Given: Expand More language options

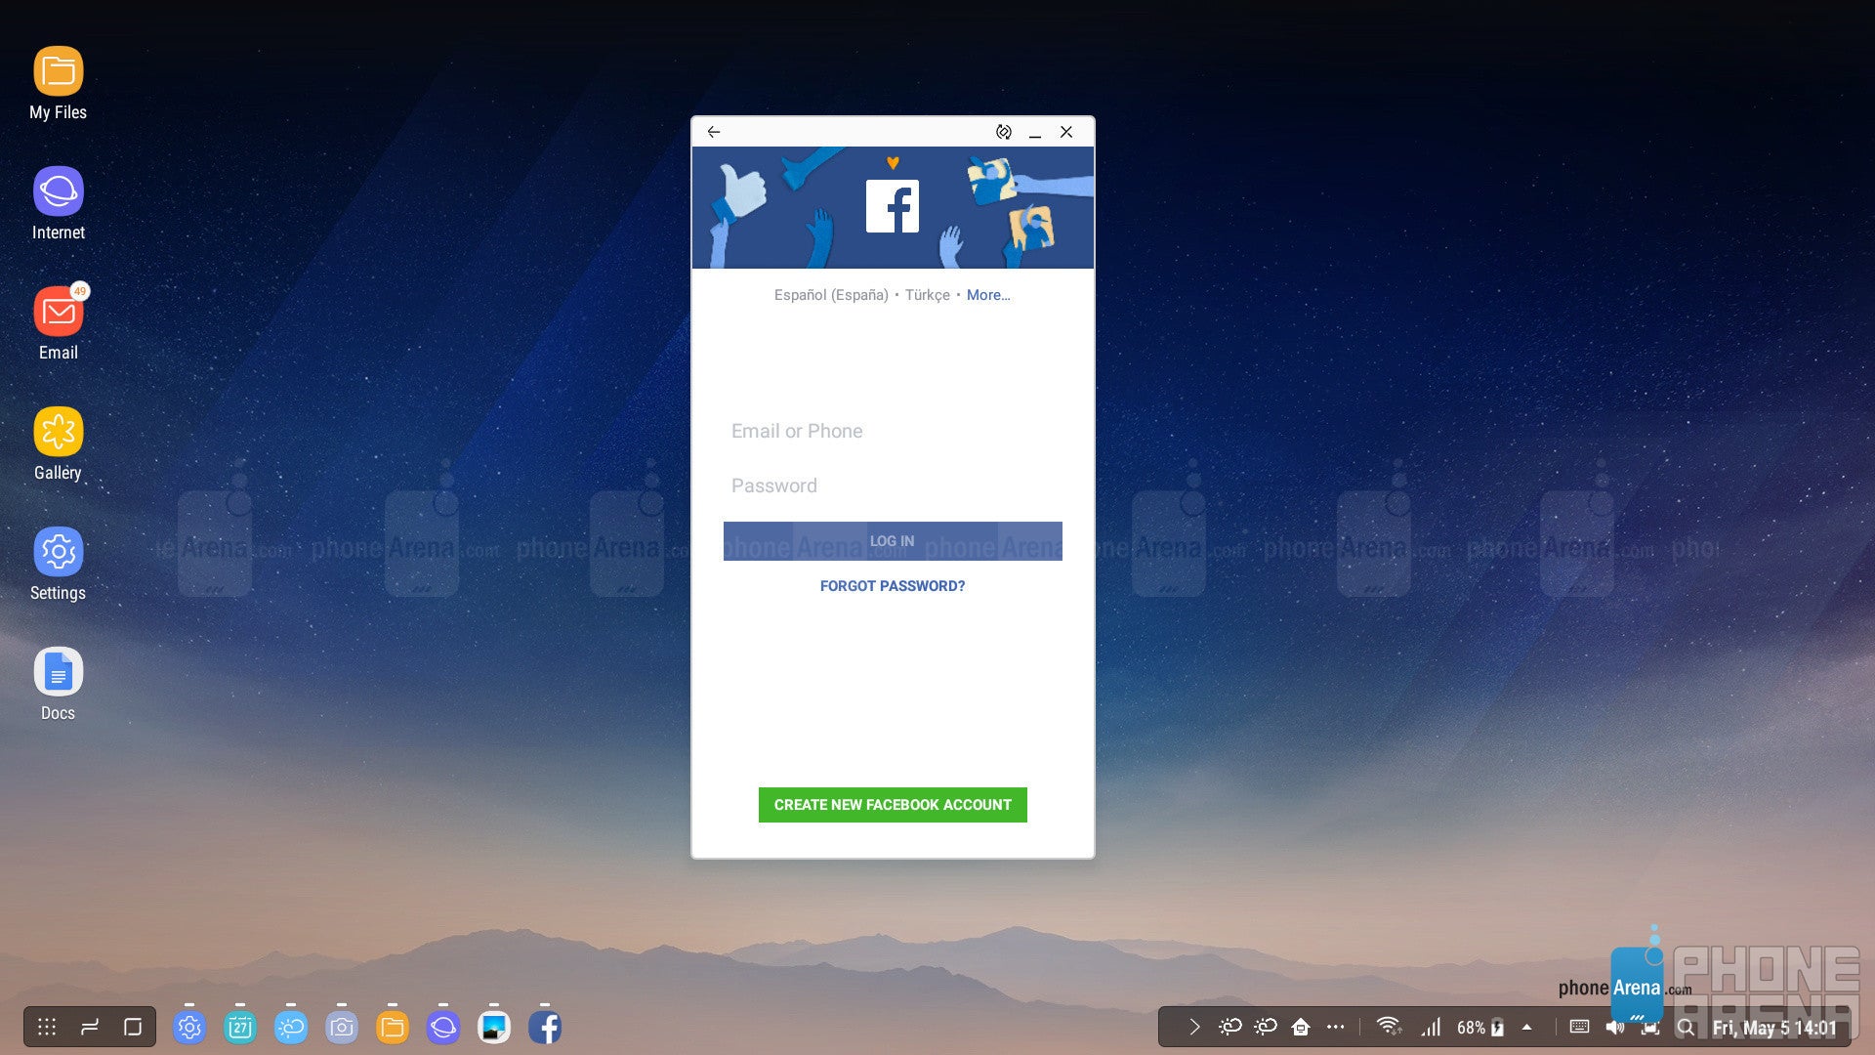Looking at the screenshot, I should coord(986,294).
